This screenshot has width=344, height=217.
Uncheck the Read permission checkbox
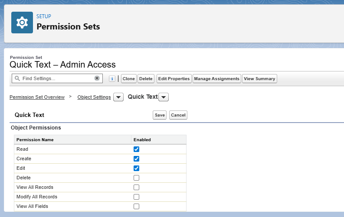click(x=136, y=149)
